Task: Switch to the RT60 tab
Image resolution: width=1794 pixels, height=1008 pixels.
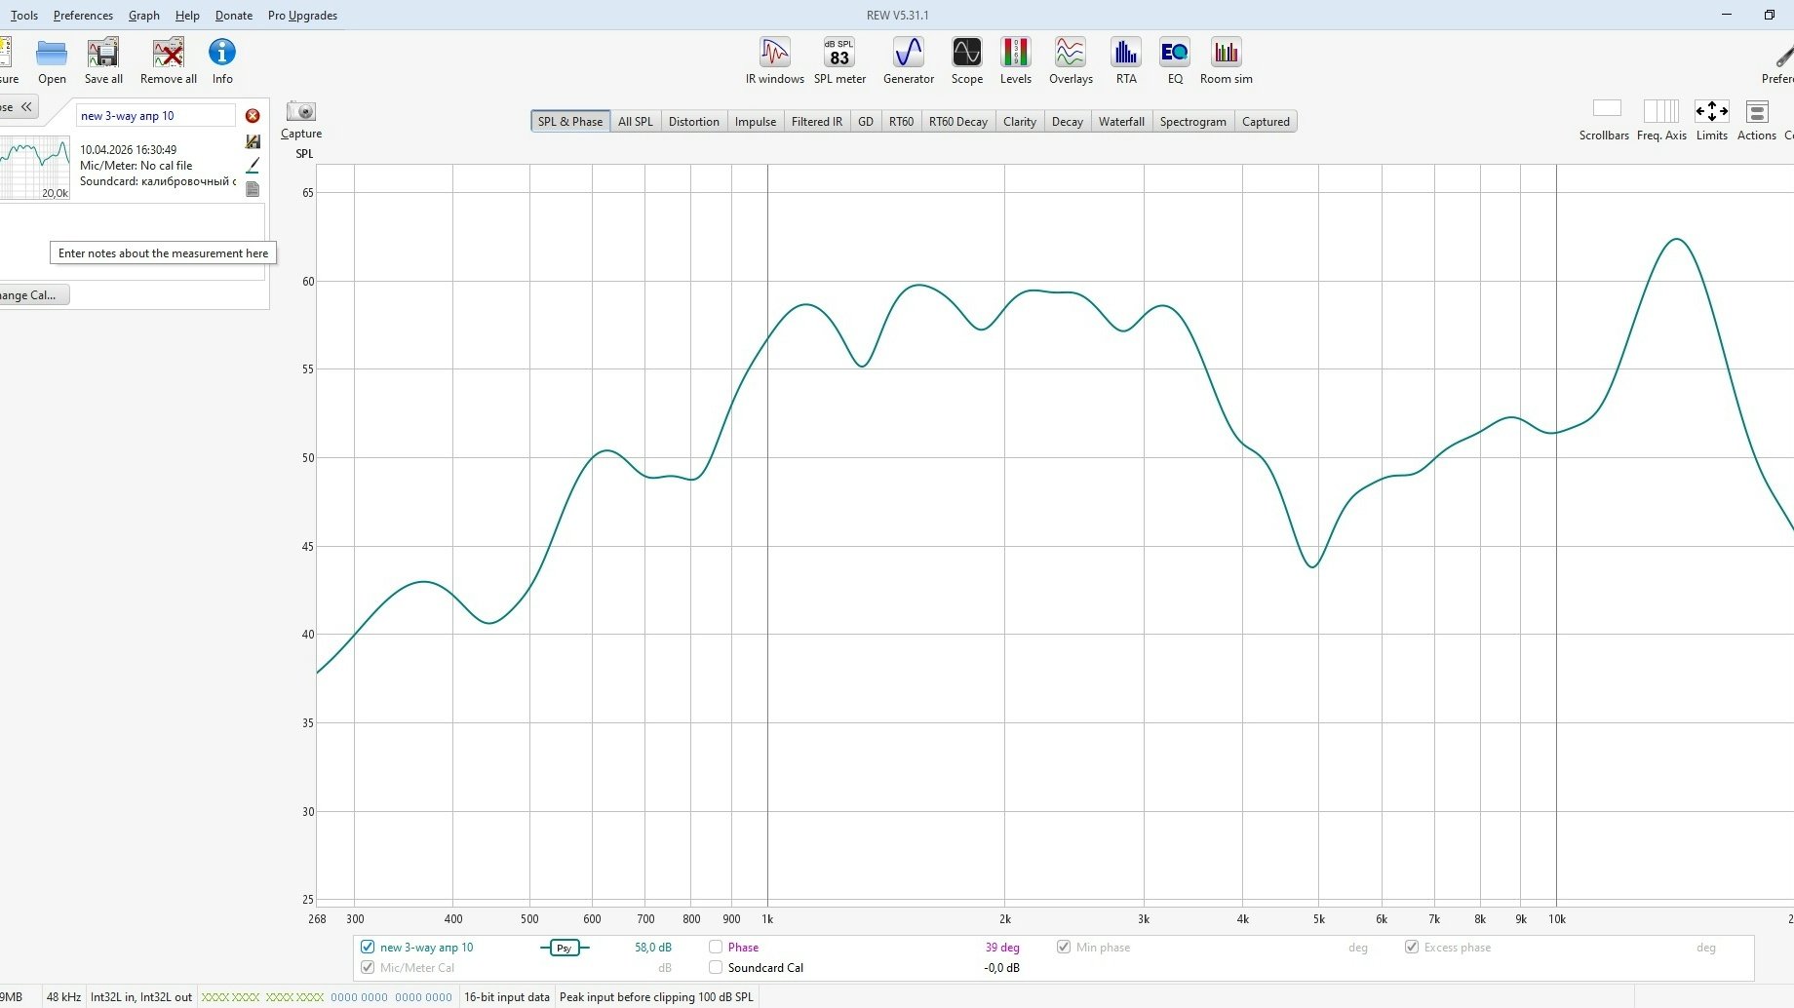Action: click(x=902, y=122)
